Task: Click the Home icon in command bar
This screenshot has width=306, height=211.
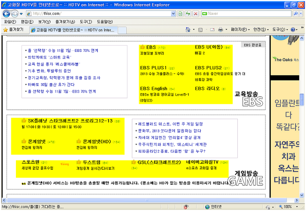Action: (x=188, y=30)
